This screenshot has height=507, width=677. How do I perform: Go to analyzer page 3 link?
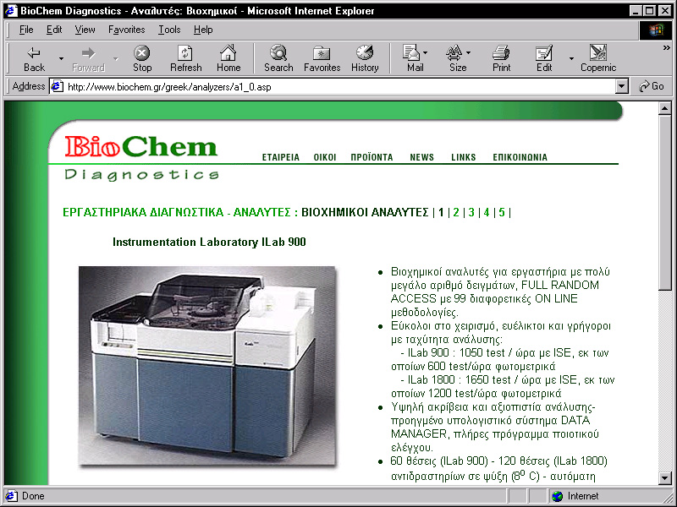(471, 212)
